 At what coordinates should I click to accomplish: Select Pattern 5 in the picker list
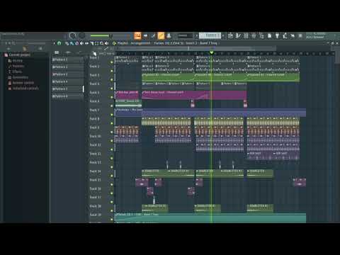click(x=67, y=89)
